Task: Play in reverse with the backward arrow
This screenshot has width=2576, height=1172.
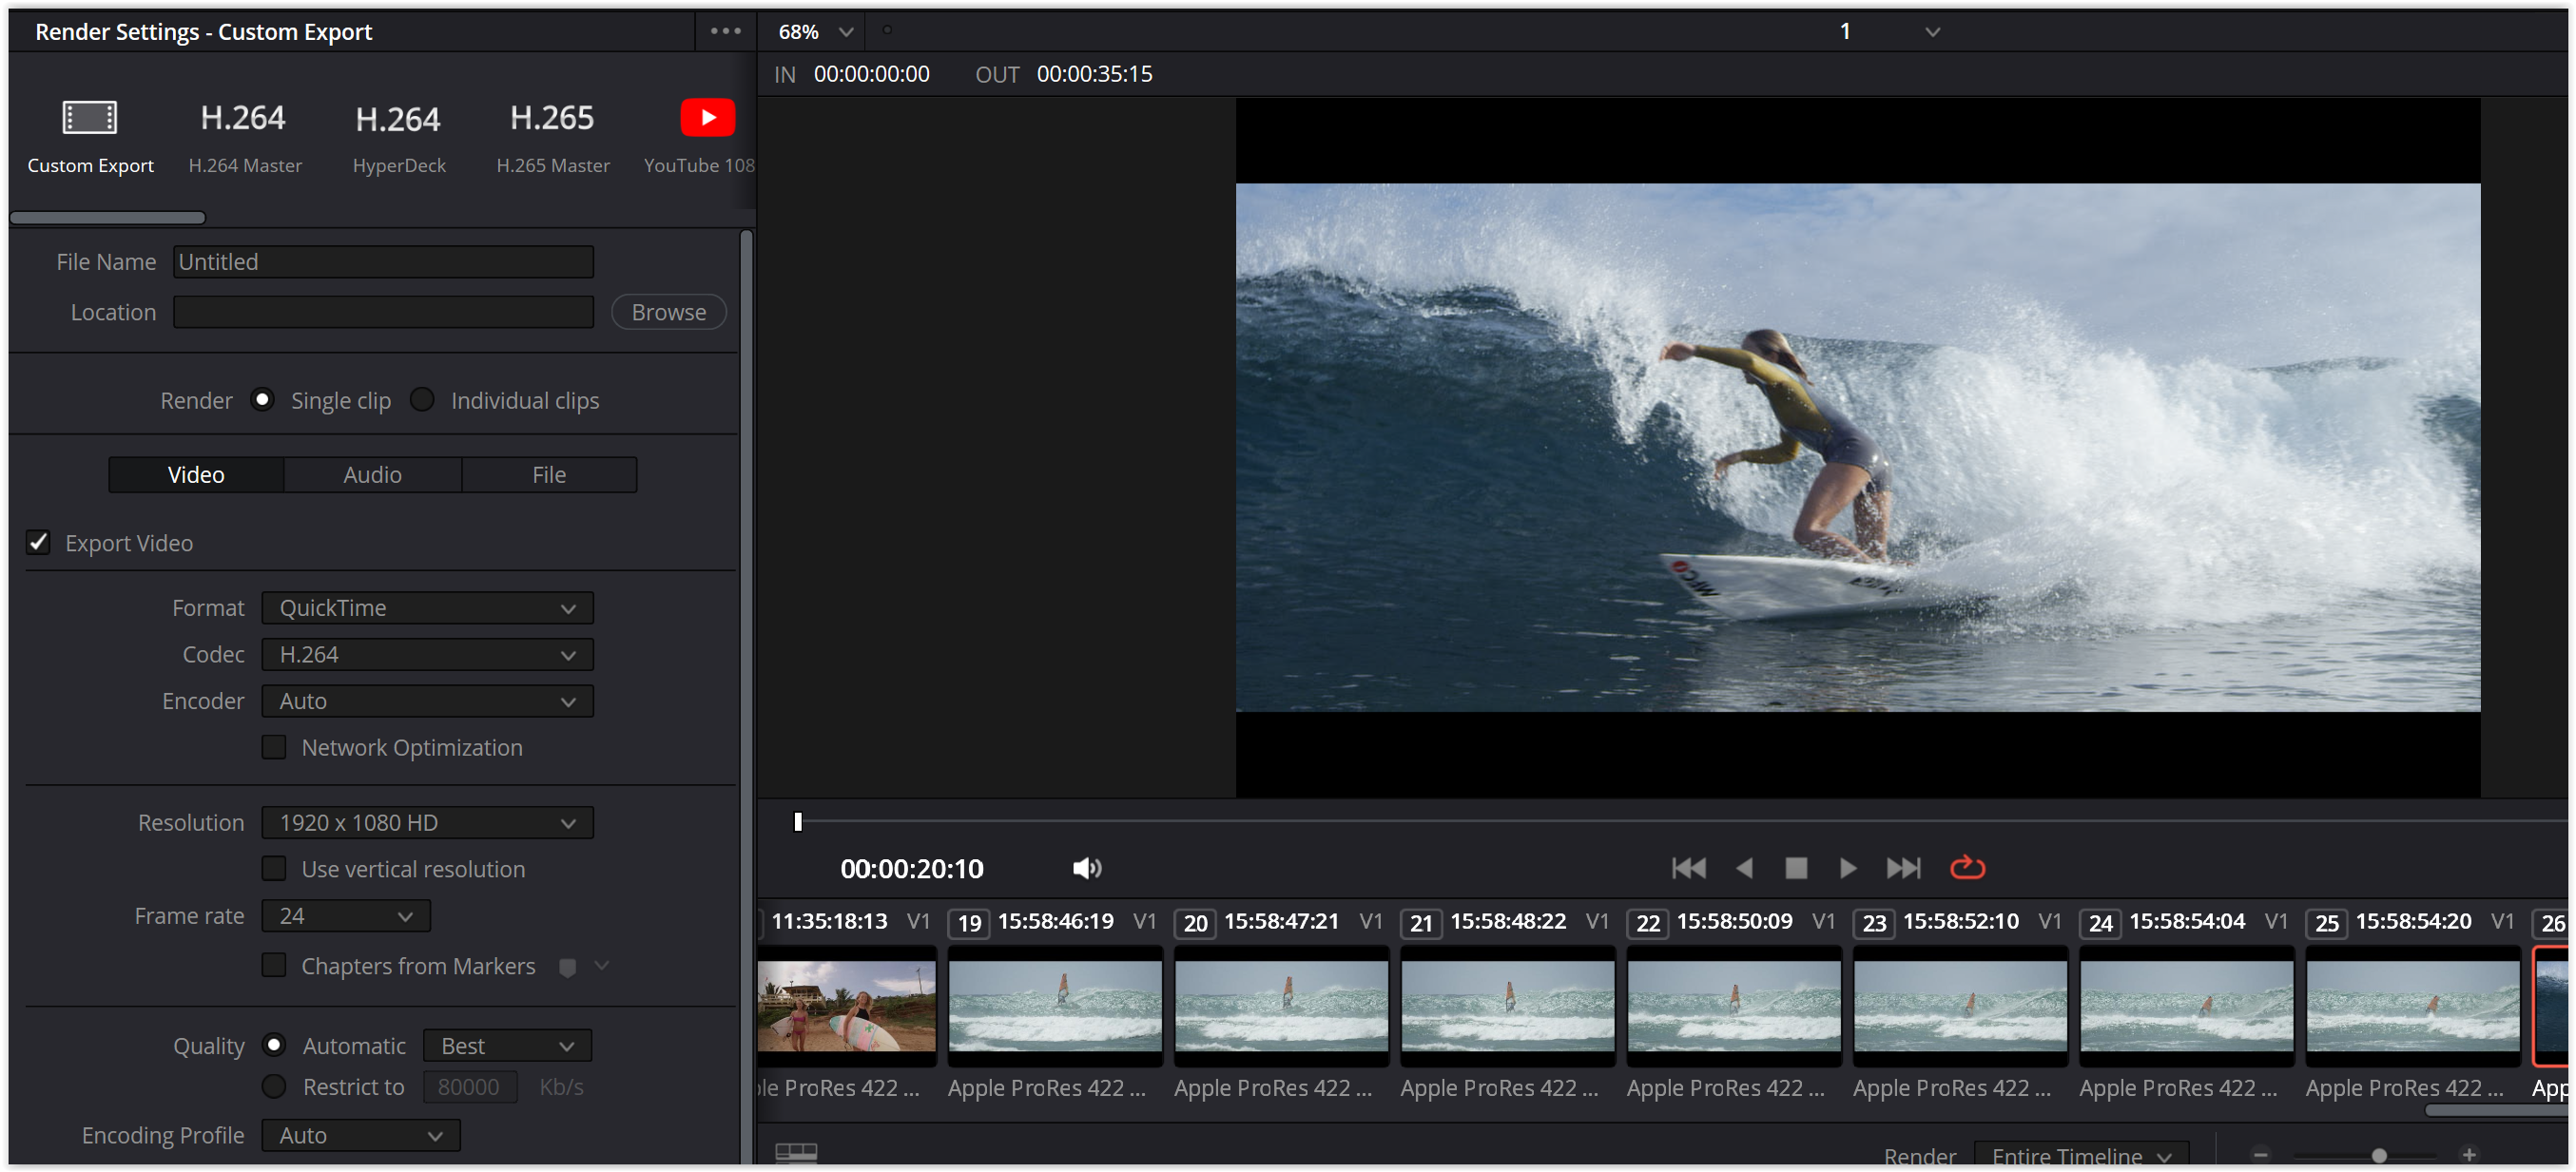Action: [1744, 868]
